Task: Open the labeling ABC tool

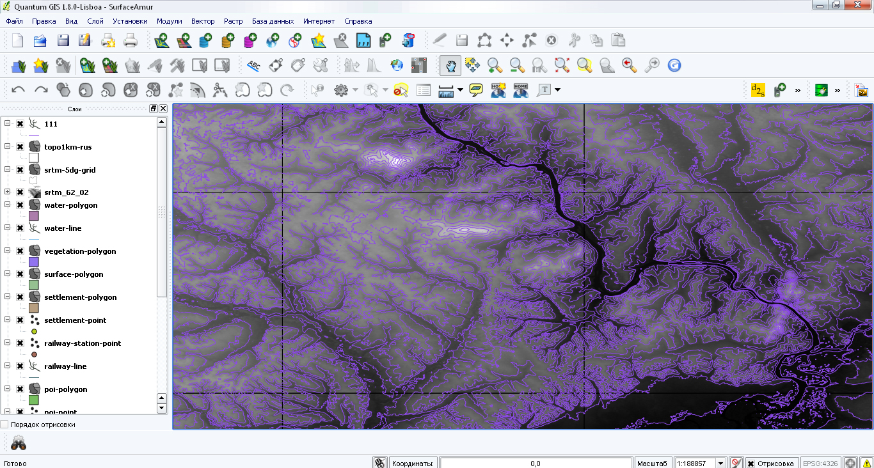Action: (253, 65)
